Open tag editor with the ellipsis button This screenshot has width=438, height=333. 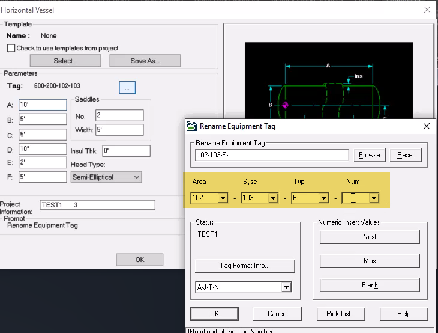click(x=127, y=88)
